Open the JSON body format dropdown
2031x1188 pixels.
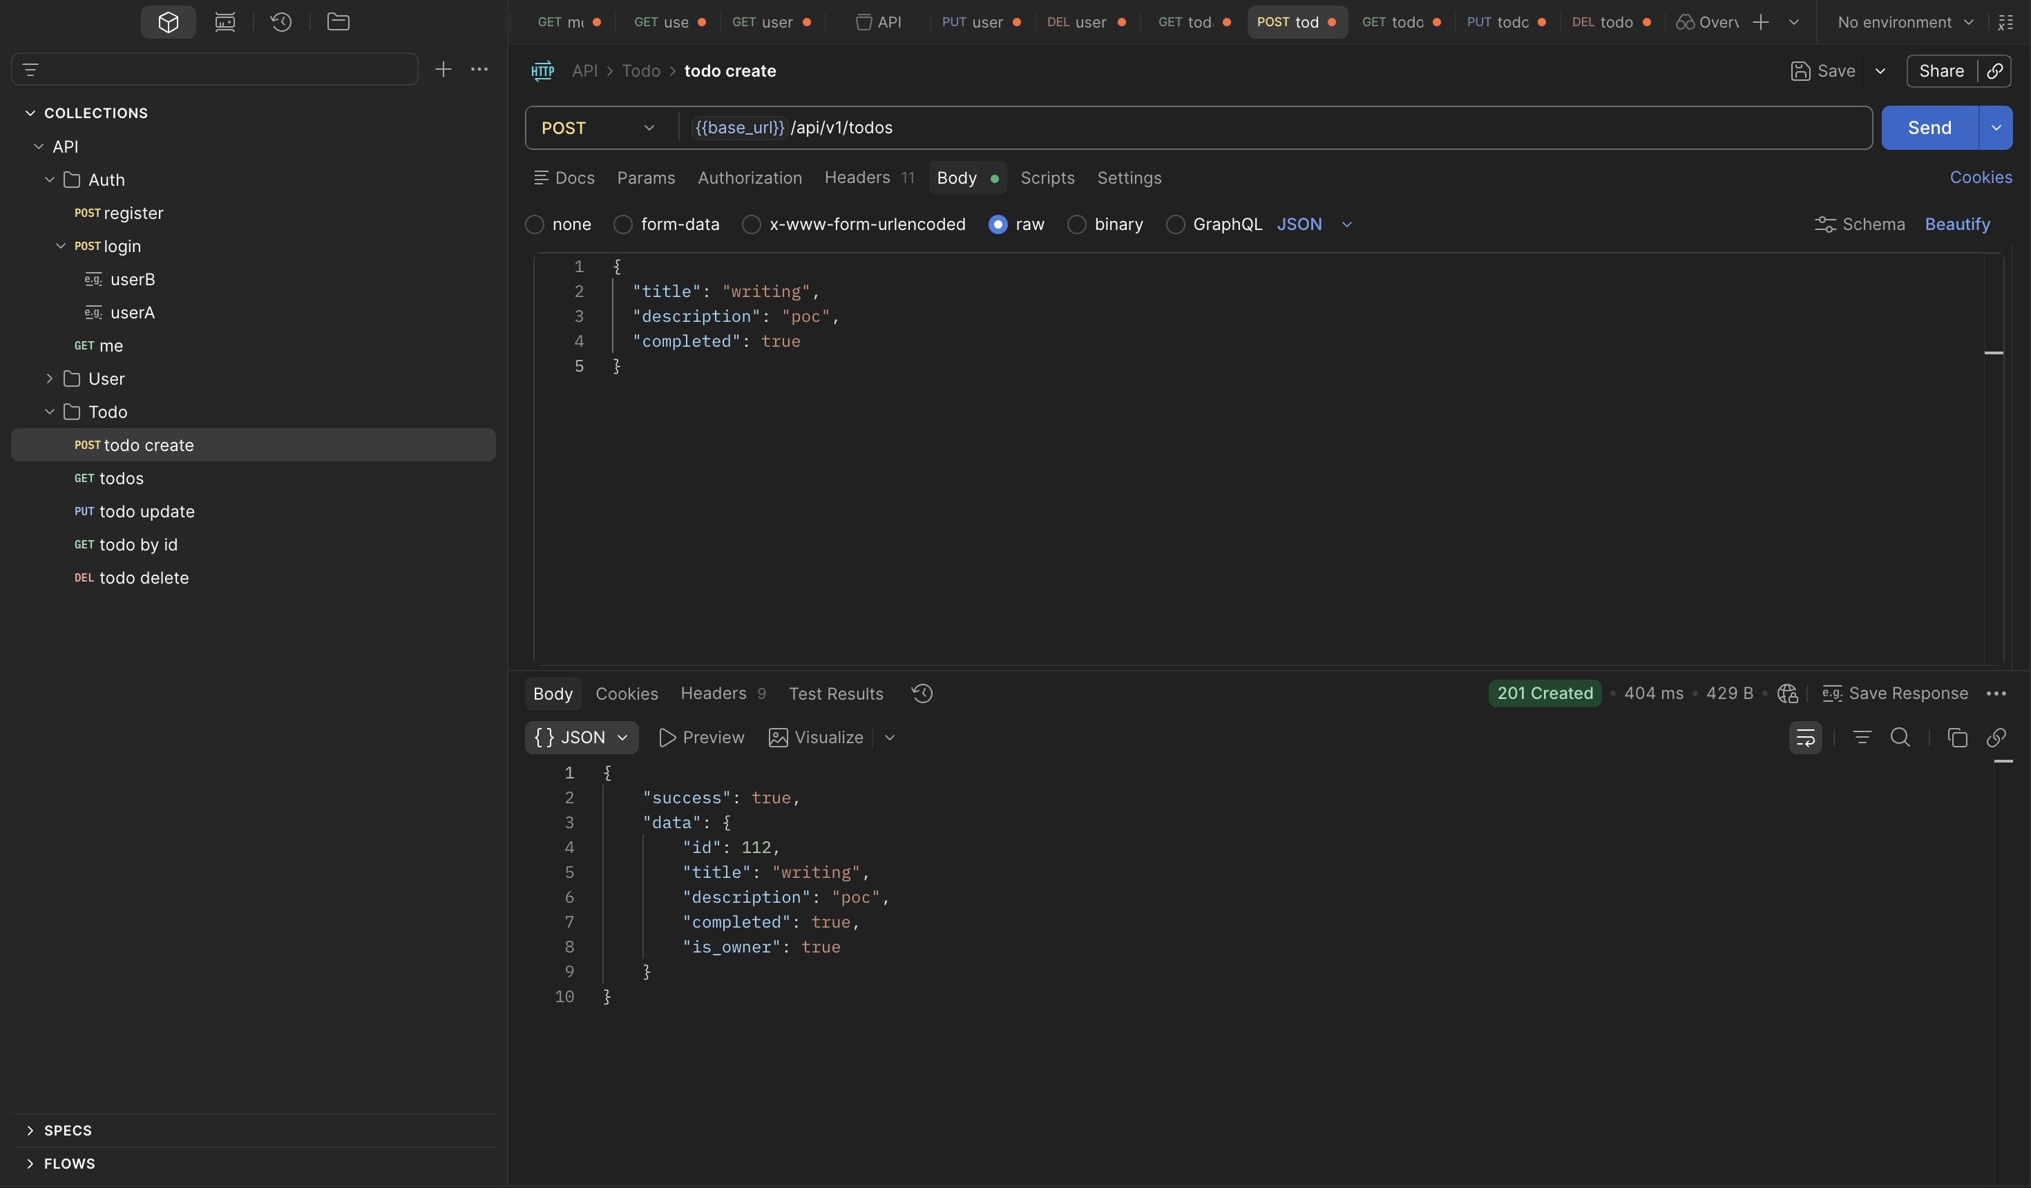click(1314, 224)
